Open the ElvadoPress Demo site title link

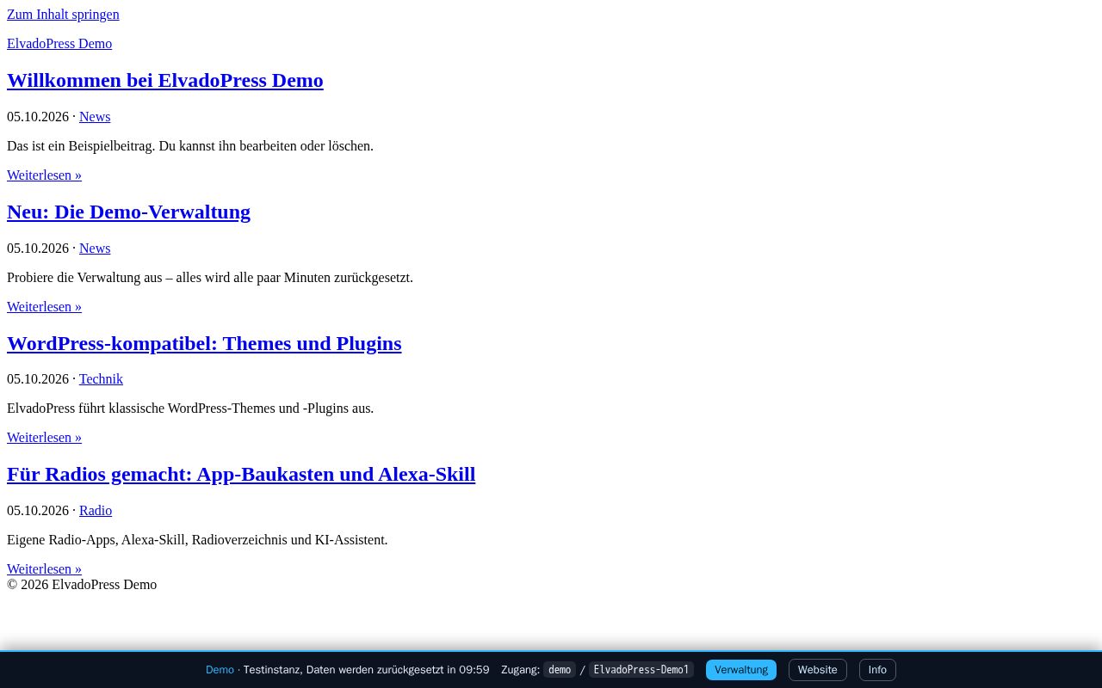coord(59,44)
